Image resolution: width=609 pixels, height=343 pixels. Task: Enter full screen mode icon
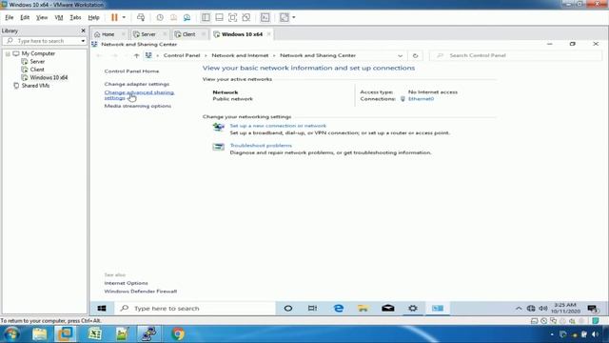[x=232, y=17]
